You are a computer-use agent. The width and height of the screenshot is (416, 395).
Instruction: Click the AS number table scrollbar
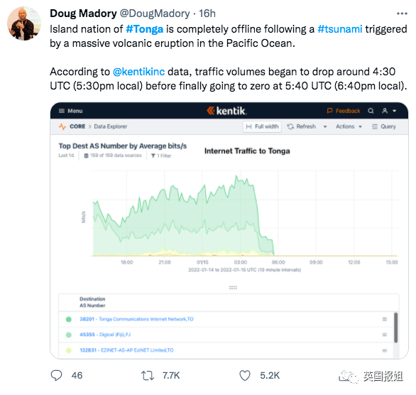coord(395,328)
